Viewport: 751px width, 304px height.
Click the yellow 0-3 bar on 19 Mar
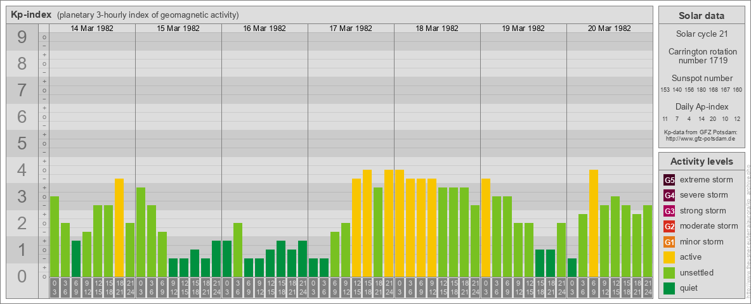pos(486,227)
